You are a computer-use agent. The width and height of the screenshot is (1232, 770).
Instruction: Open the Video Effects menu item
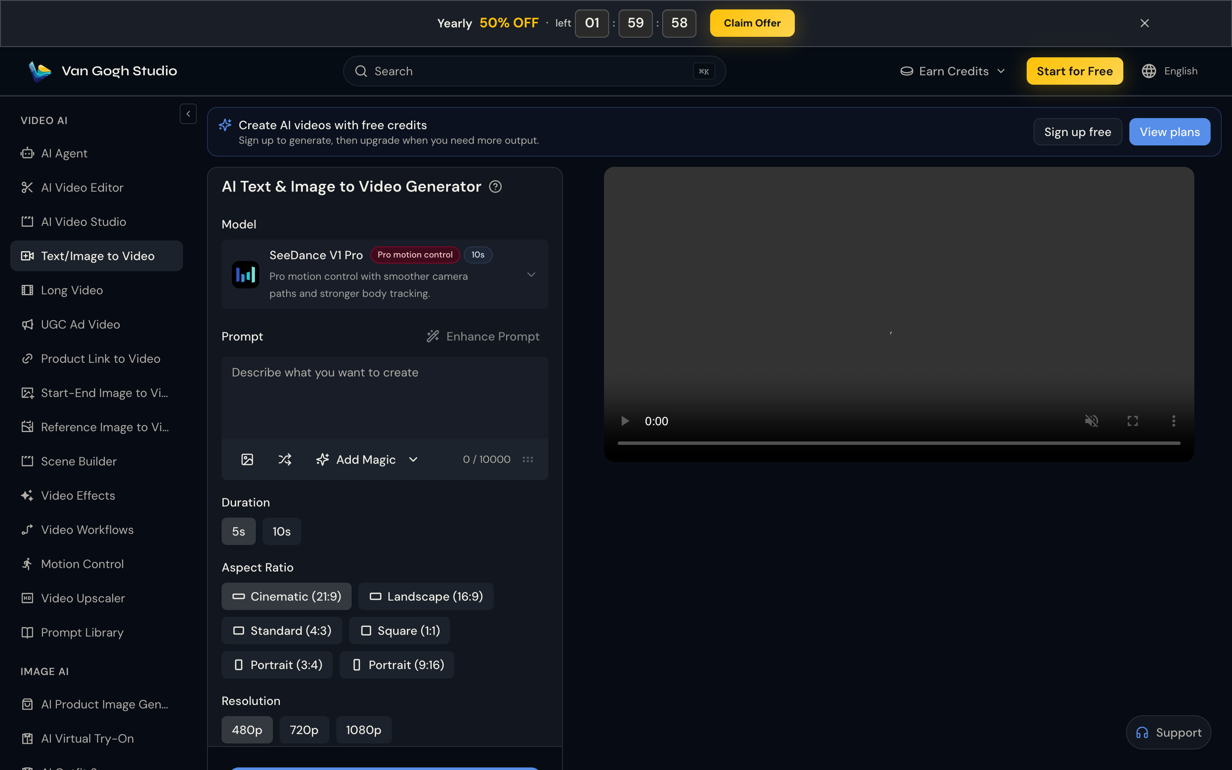97,495
